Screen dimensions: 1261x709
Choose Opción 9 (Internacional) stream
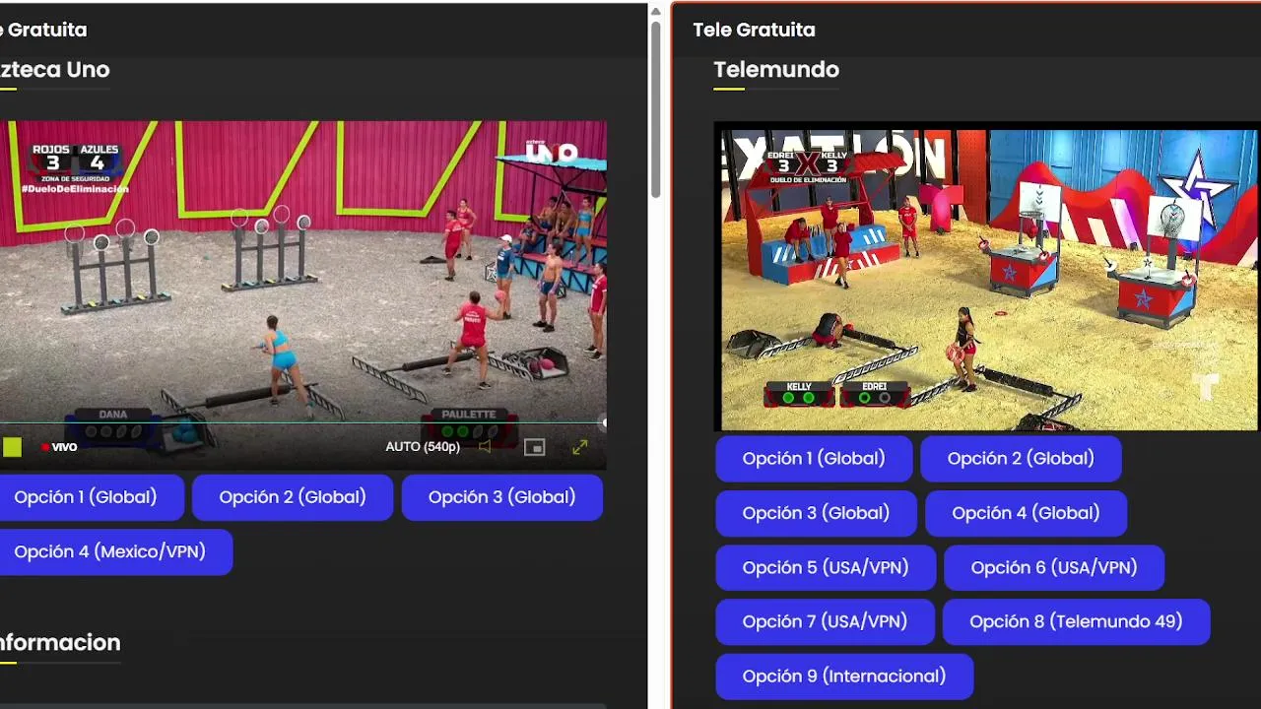coord(844,676)
